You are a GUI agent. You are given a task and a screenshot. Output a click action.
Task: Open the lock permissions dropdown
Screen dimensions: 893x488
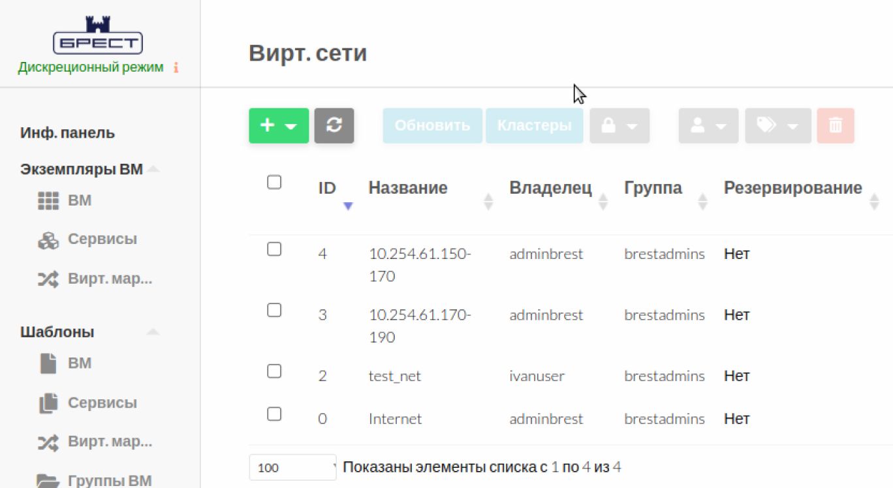click(619, 125)
